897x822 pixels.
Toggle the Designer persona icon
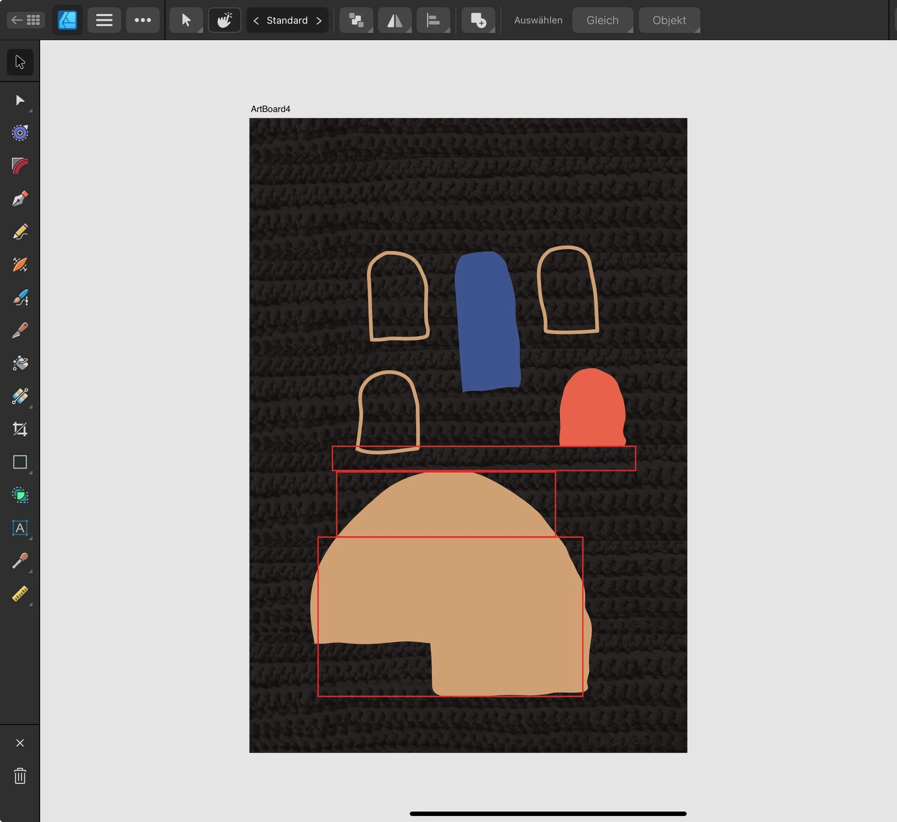click(x=67, y=20)
